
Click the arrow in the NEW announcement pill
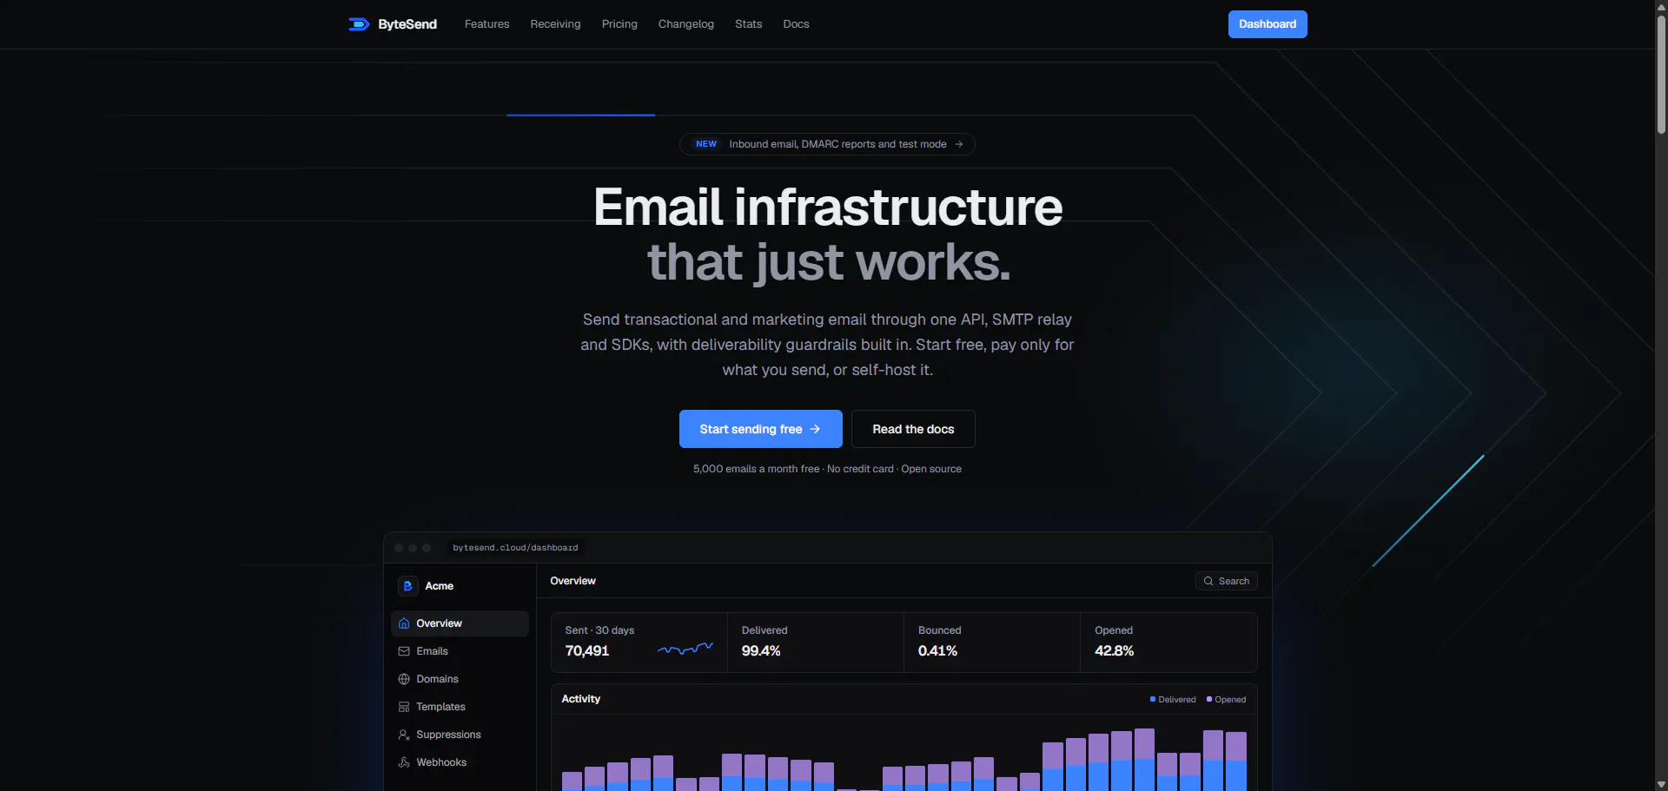click(959, 144)
